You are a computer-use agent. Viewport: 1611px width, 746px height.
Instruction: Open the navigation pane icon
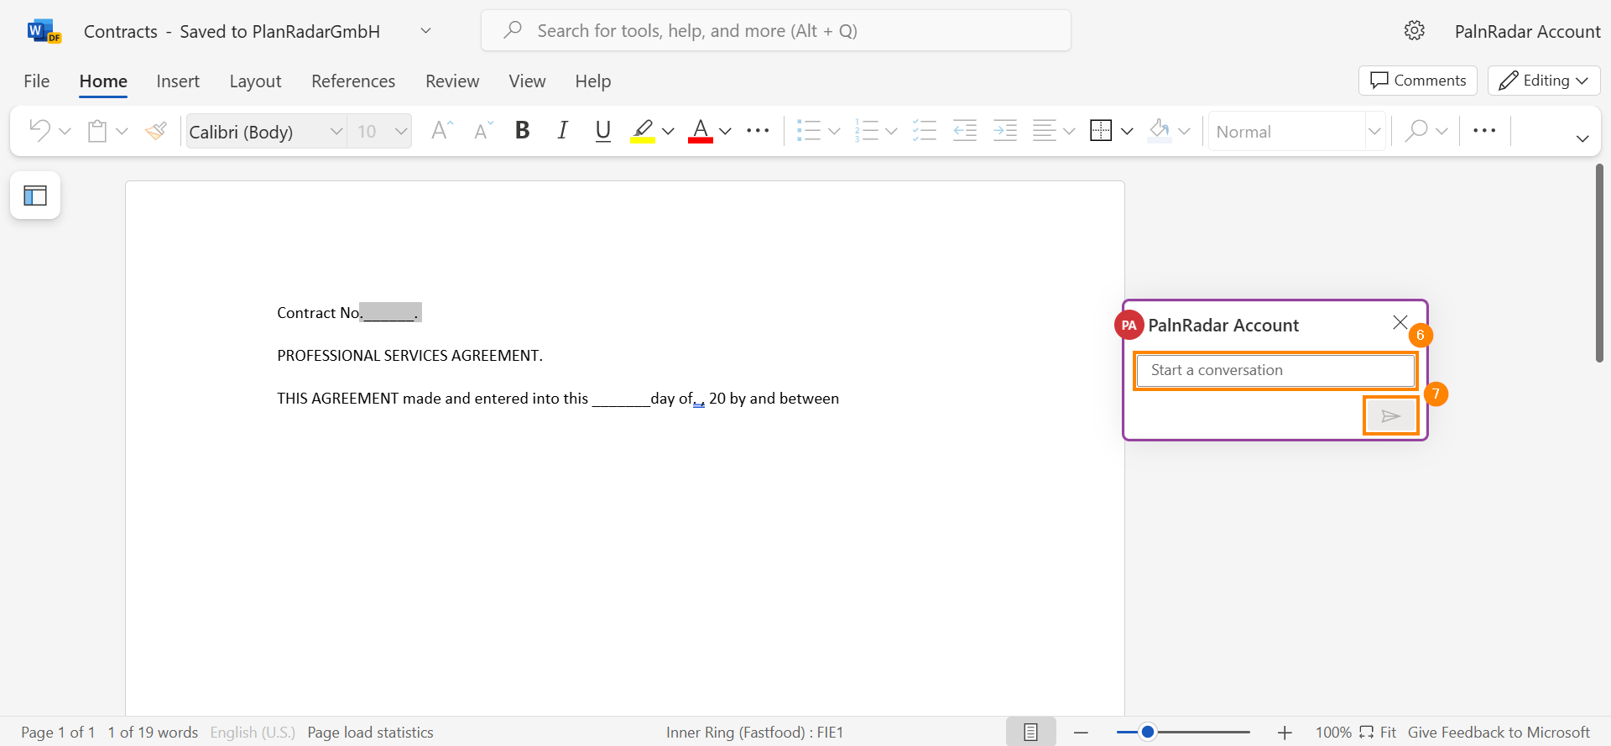[35, 196]
